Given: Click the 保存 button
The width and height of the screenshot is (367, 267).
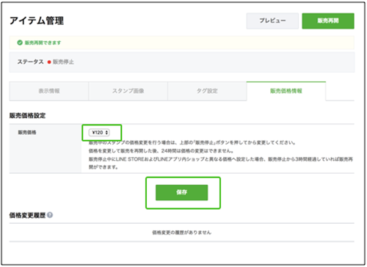Looking at the screenshot, I should coord(182,192).
